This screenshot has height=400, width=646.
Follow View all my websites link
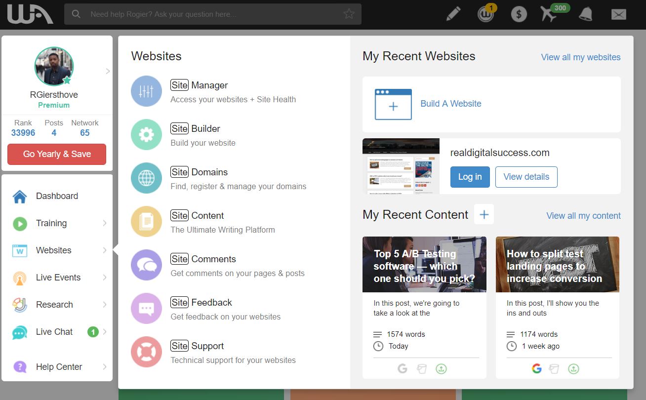click(x=581, y=57)
